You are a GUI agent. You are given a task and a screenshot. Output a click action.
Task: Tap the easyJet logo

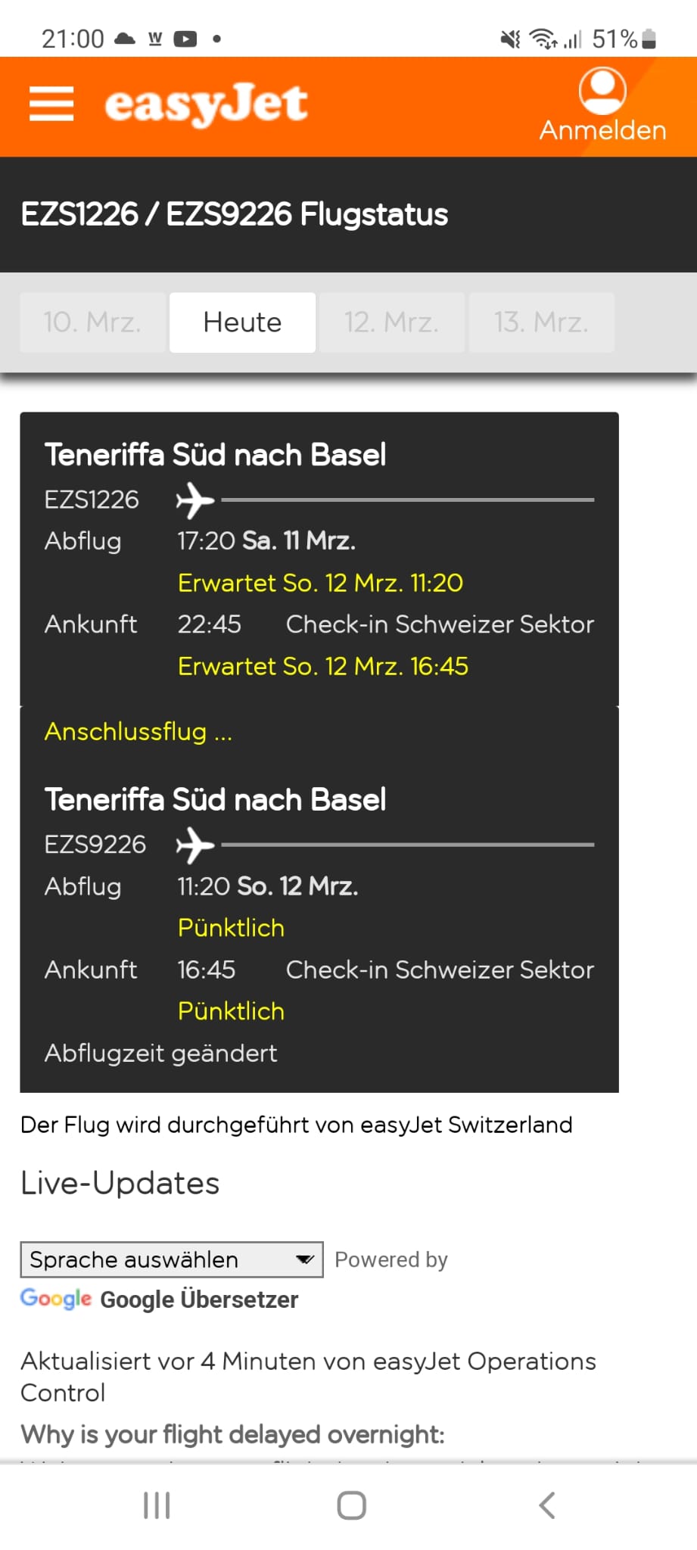[x=206, y=104]
